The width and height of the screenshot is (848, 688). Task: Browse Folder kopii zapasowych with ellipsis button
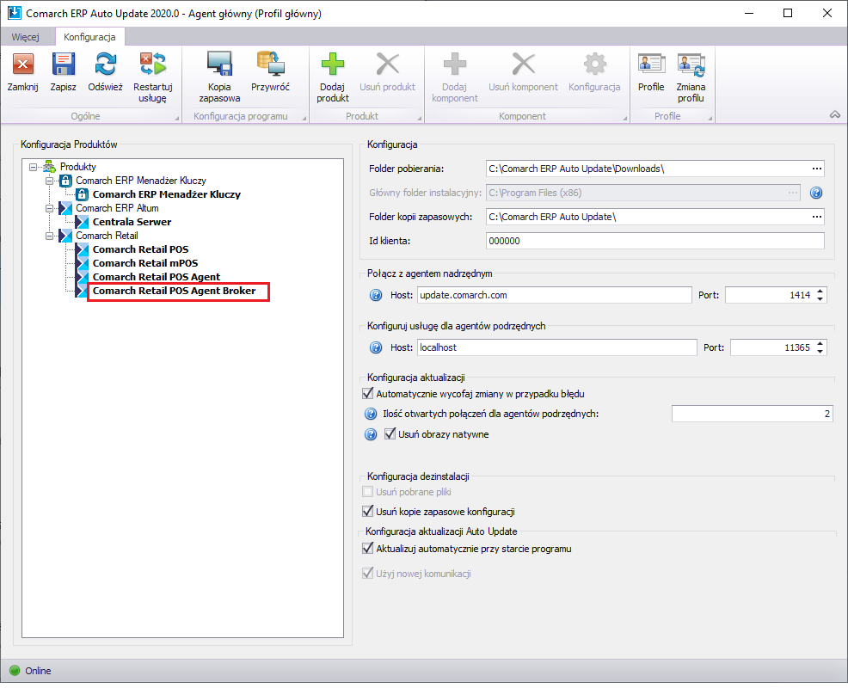[817, 217]
